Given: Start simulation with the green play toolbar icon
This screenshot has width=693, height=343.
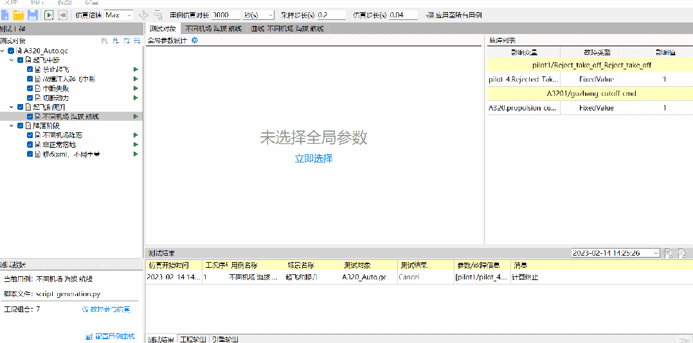Looking at the screenshot, I should coord(49,15).
